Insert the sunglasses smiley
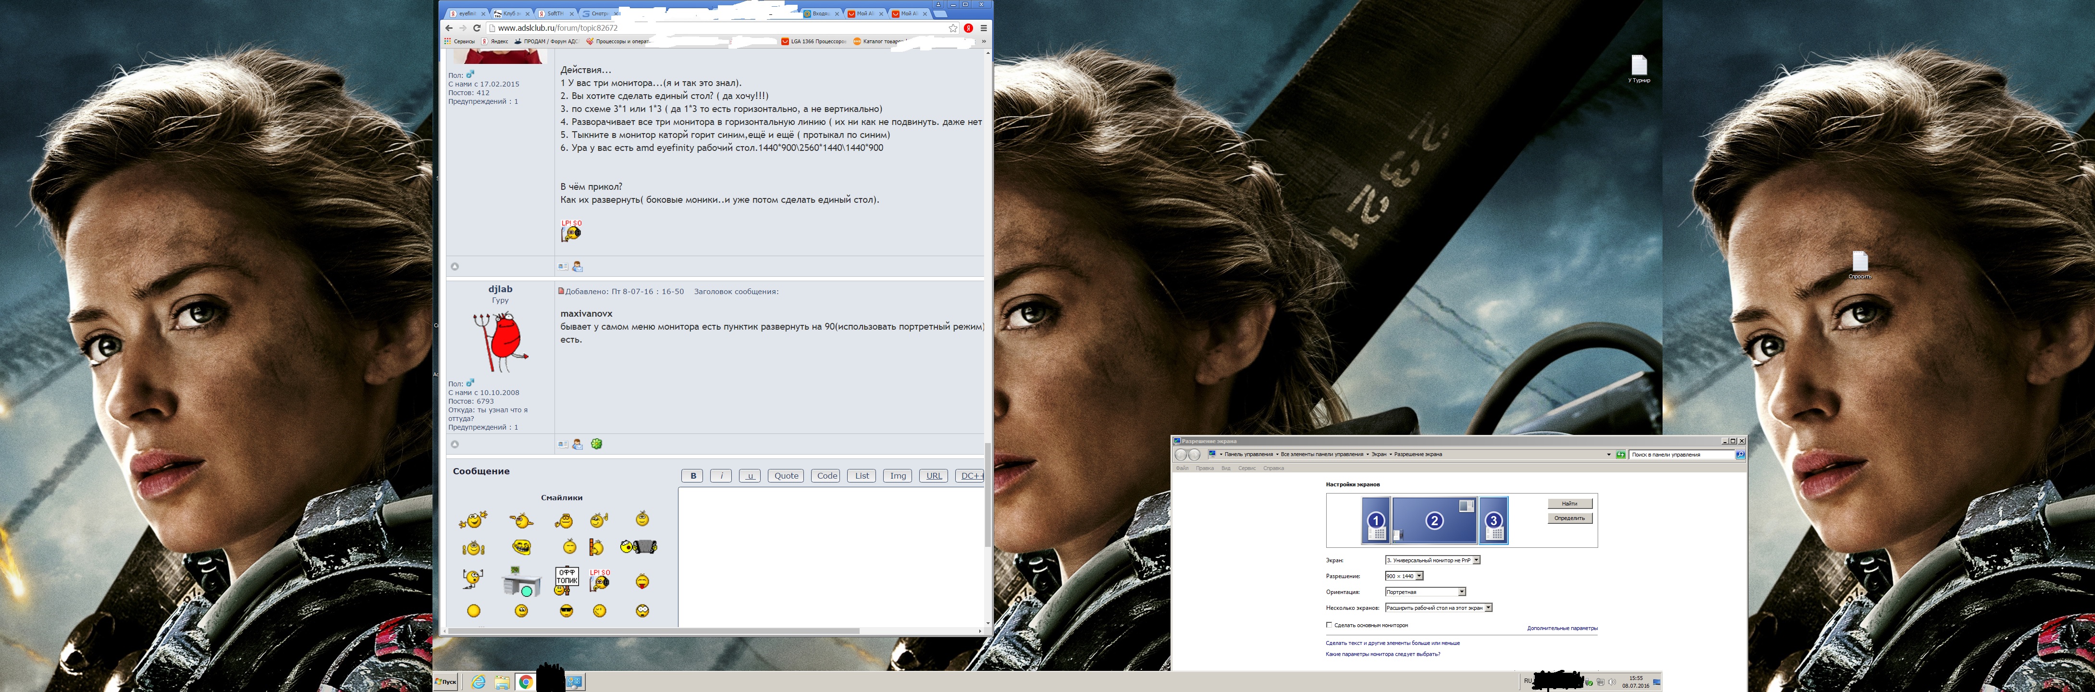The height and width of the screenshot is (692, 2095). [566, 611]
